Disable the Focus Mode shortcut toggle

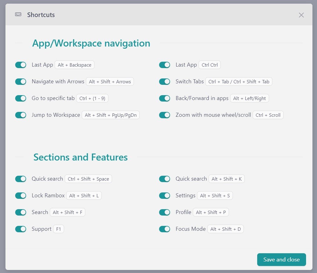coord(165,229)
